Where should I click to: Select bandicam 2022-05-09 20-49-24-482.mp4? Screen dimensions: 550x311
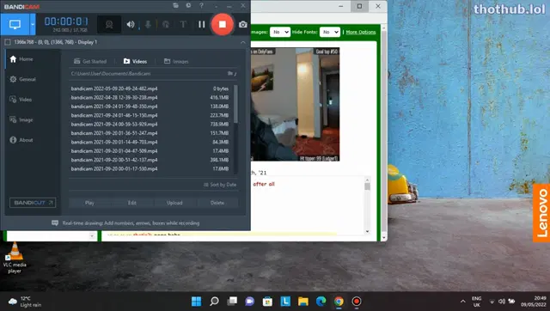coord(150,88)
